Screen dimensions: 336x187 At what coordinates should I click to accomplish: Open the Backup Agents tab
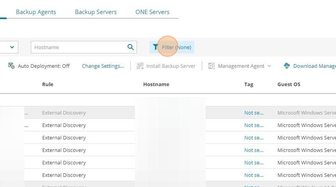click(36, 12)
